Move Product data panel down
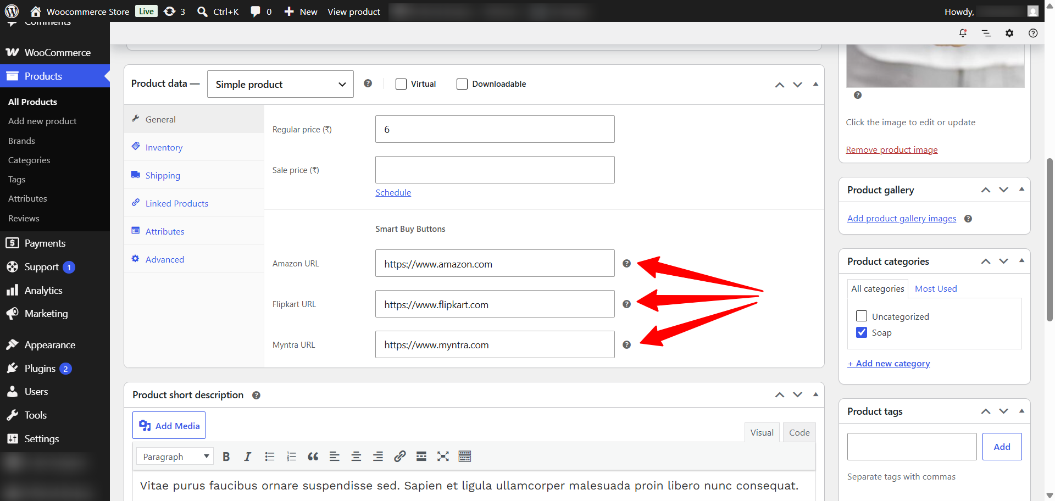 pos(797,85)
